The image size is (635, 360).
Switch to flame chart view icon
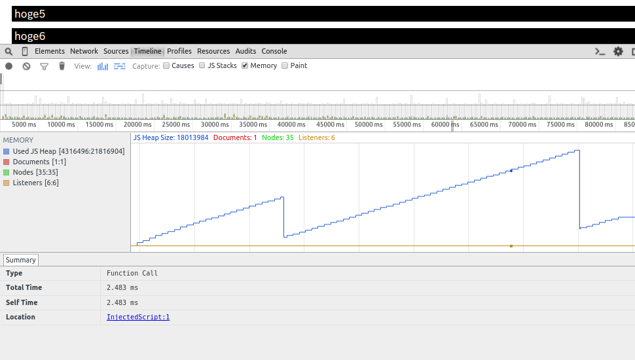pyautogui.click(x=119, y=66)
